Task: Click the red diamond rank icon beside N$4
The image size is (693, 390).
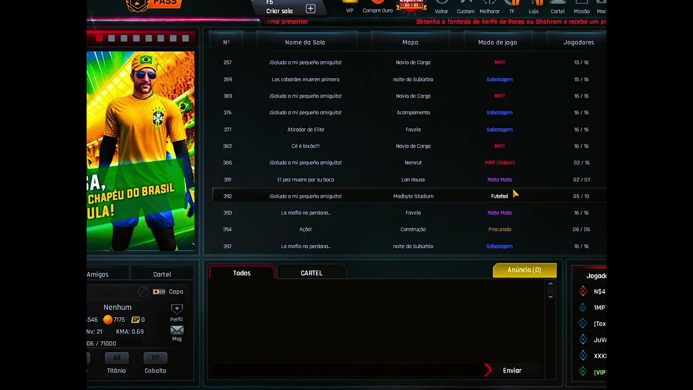Action: [583, 291]
